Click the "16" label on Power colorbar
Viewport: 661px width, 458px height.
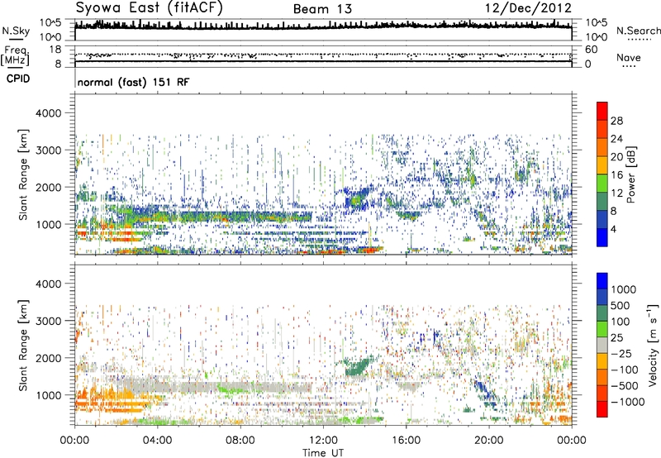(616, 175)
